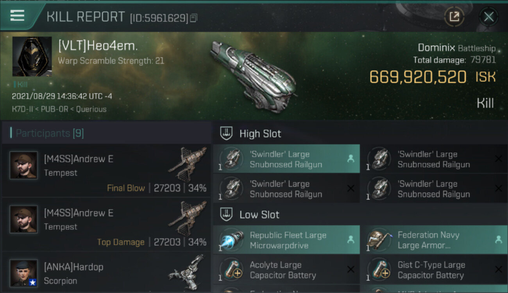Open Hardop's Scorpion participant entry
The height and width of the screenshot is (293, 508).
click(106, 273)
